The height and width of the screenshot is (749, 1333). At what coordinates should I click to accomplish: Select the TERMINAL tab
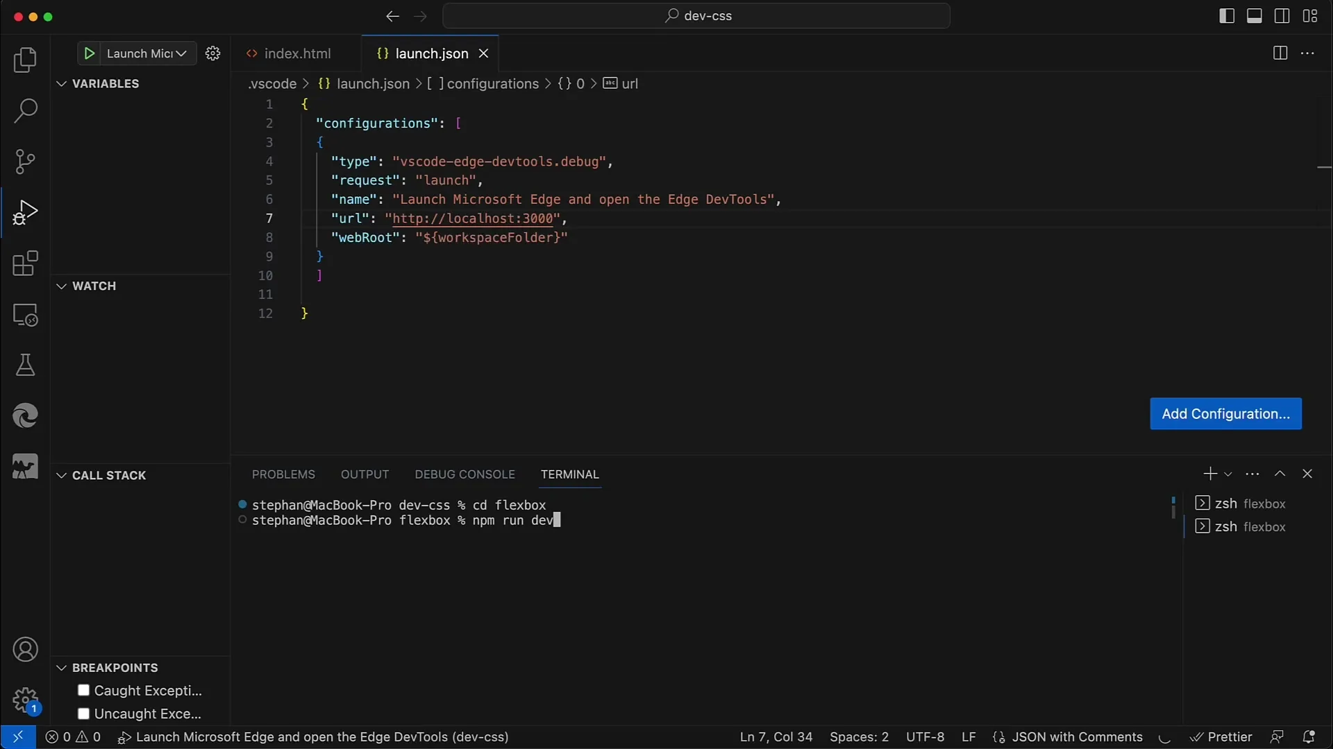point(569,474)
